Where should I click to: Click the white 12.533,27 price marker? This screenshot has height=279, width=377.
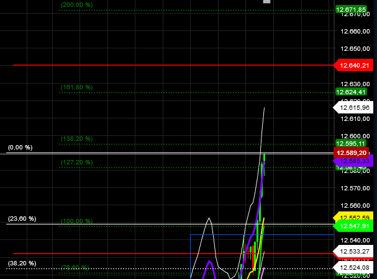353,251
